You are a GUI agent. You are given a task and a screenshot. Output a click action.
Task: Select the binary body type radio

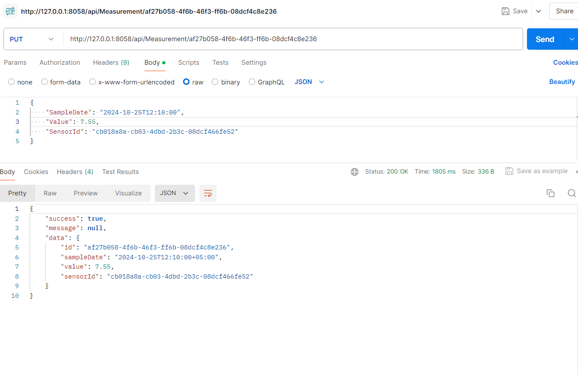coord(215,82)
